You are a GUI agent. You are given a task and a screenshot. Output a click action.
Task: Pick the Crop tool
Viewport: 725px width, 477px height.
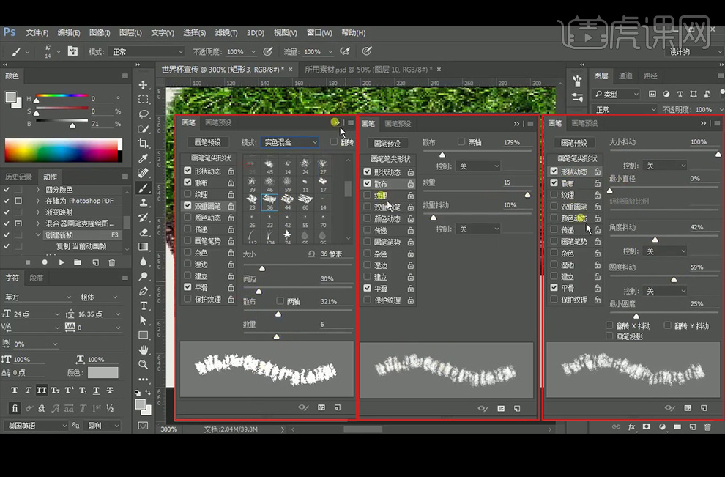click(x=144, y=144)
